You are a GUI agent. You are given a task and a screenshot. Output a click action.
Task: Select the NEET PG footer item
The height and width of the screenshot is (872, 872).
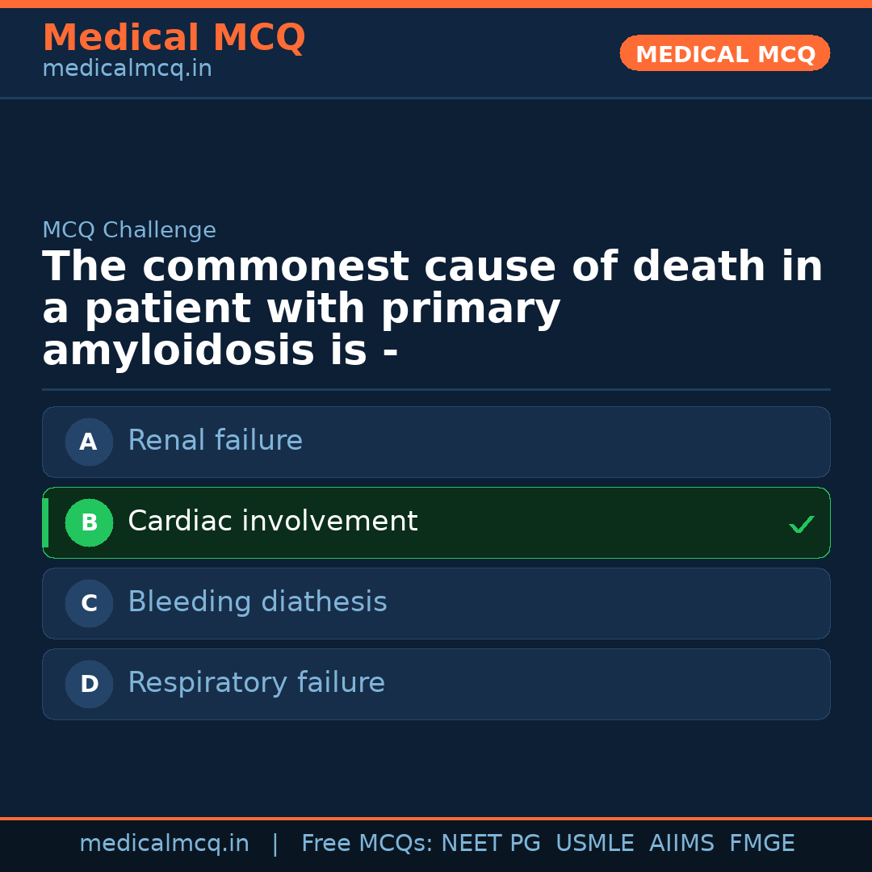coord(490,842)
